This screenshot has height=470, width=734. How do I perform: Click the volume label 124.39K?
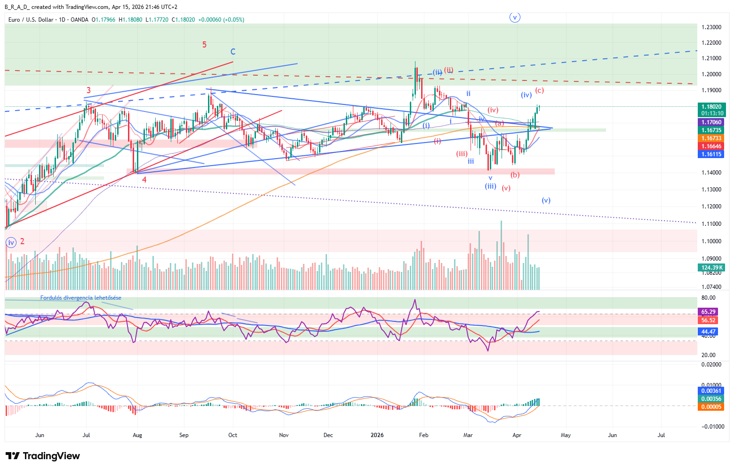[712, 268]
